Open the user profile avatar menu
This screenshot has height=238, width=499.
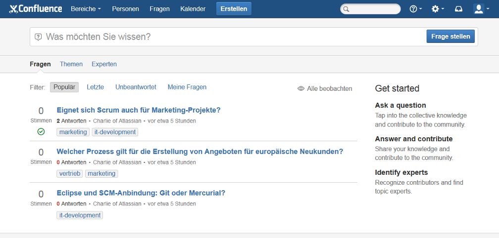[x=481, y=9]
